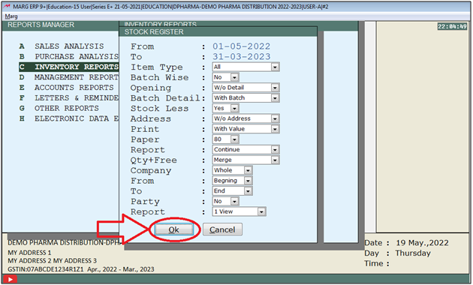Select Purchase Analysis in Reports Manager

pyautogui.click(x=69, y=57)
